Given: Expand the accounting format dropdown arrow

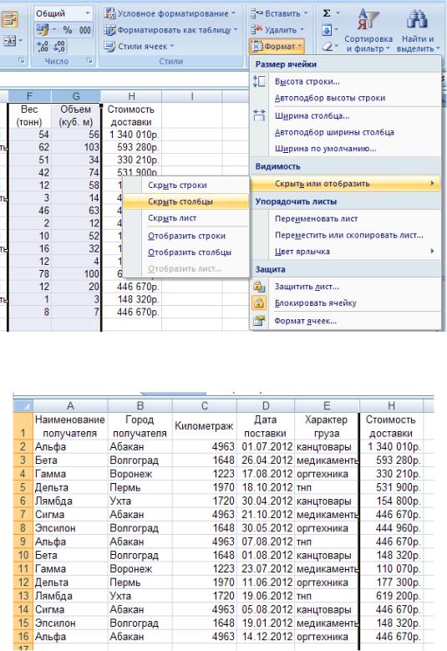Looking at the screenshot, I should point(54,29).
